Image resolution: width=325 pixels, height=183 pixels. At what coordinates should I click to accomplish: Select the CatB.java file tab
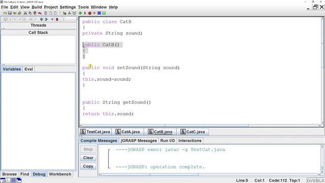(160, 132)
